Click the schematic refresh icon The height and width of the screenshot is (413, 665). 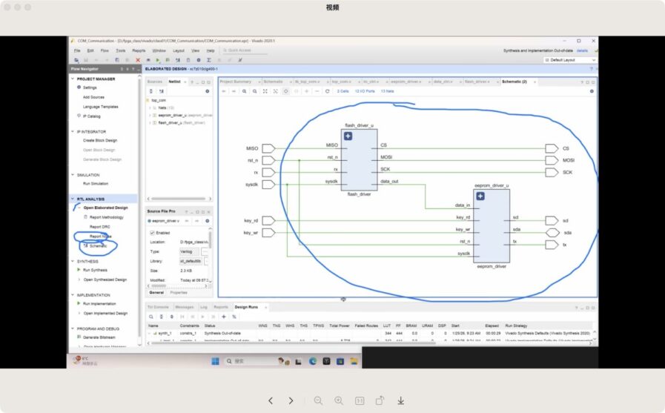tap(327, 91)
